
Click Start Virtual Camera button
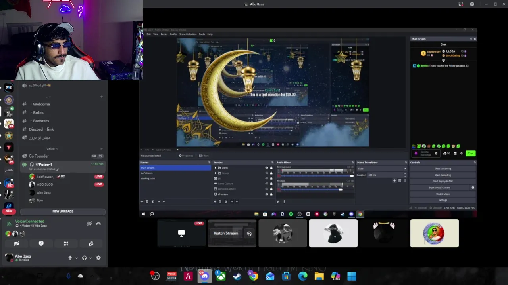click(440, 188)
